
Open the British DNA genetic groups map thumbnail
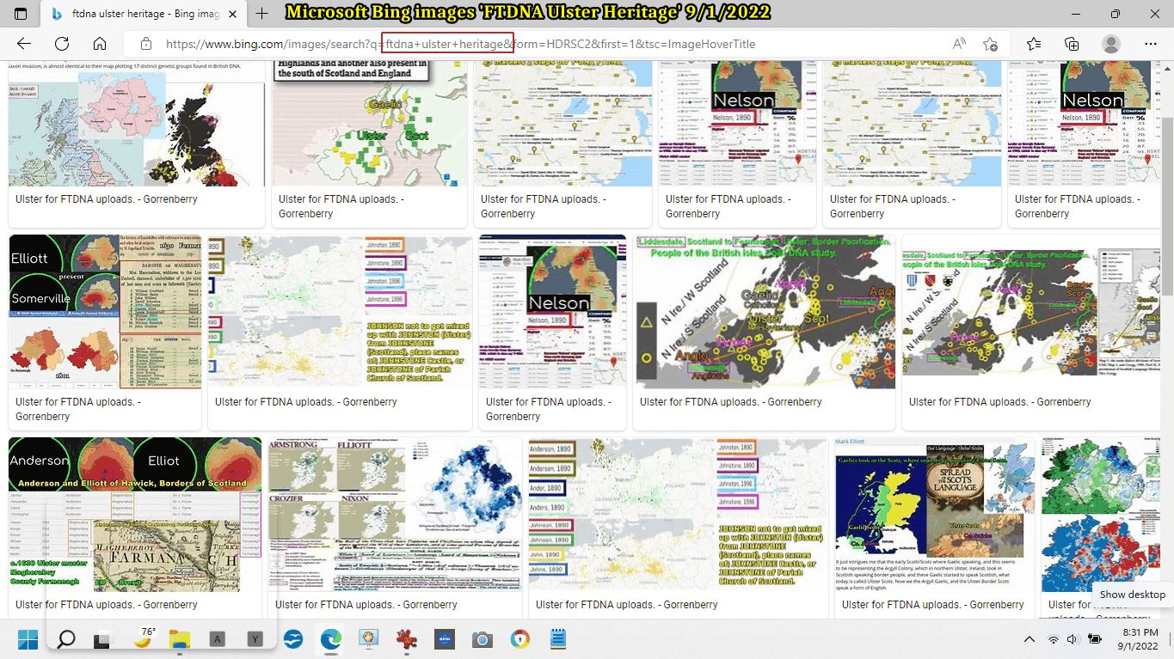pyautogui.click(x=137, y=123)
